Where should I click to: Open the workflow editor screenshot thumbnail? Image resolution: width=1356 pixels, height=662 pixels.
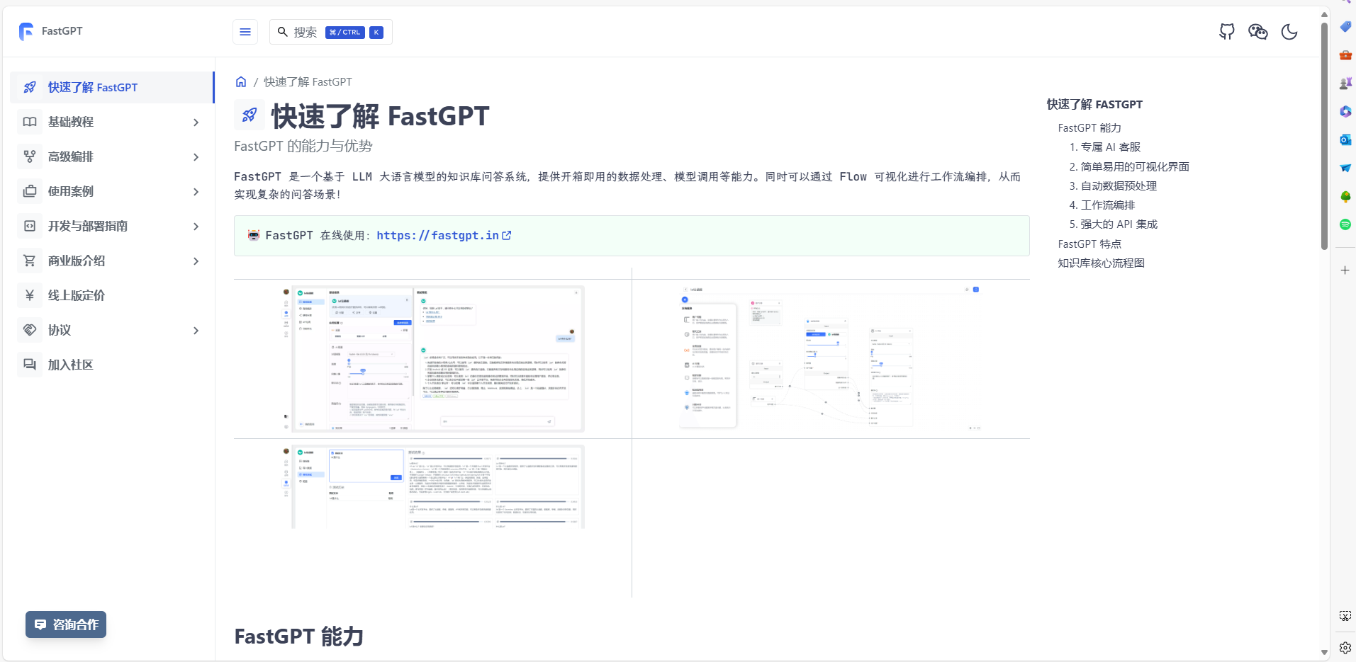pyautogui.click(x=831, y=359)
